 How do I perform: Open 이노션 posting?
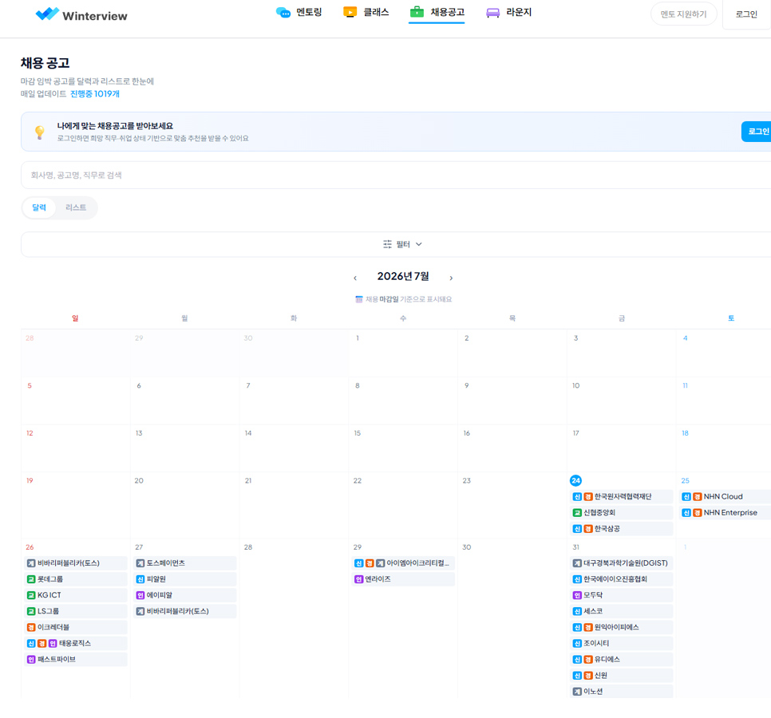click(621, 692)
